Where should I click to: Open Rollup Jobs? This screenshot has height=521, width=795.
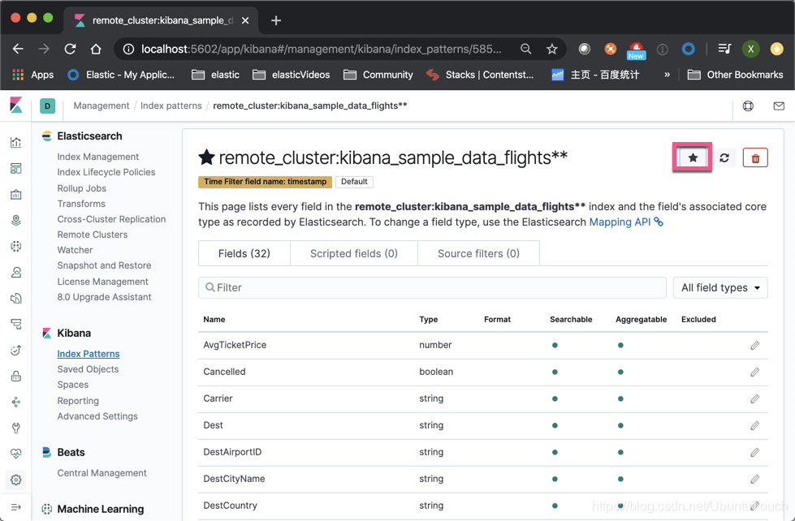pyautogui.click(x=82, y=188)
